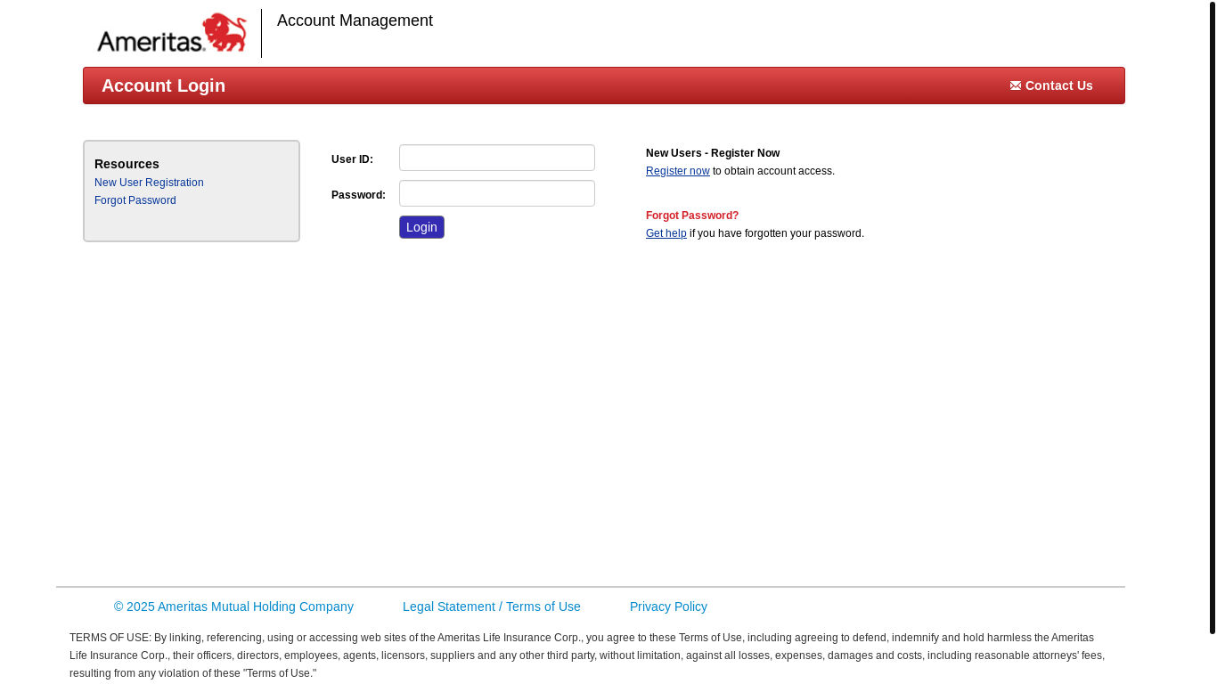Click the 2025 Ameritas Mutual Holding Company link
The image size is (1217, 684).
pyautogui.click(x=233, y=607)
